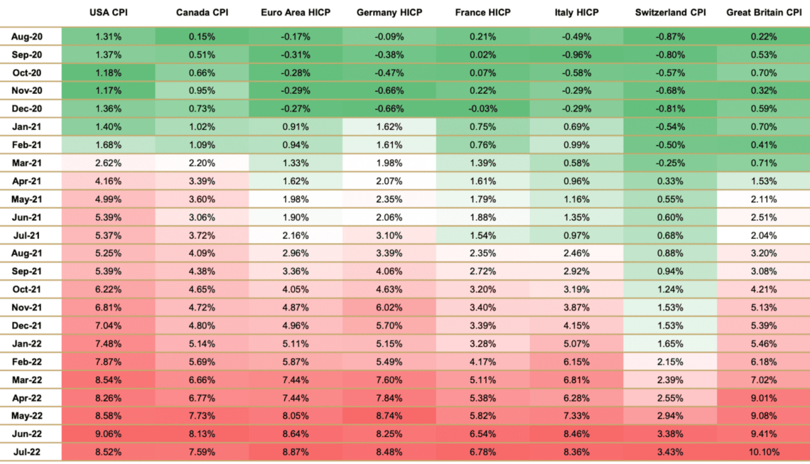Click the Switzerland CPI column header

tap(670, 13)
